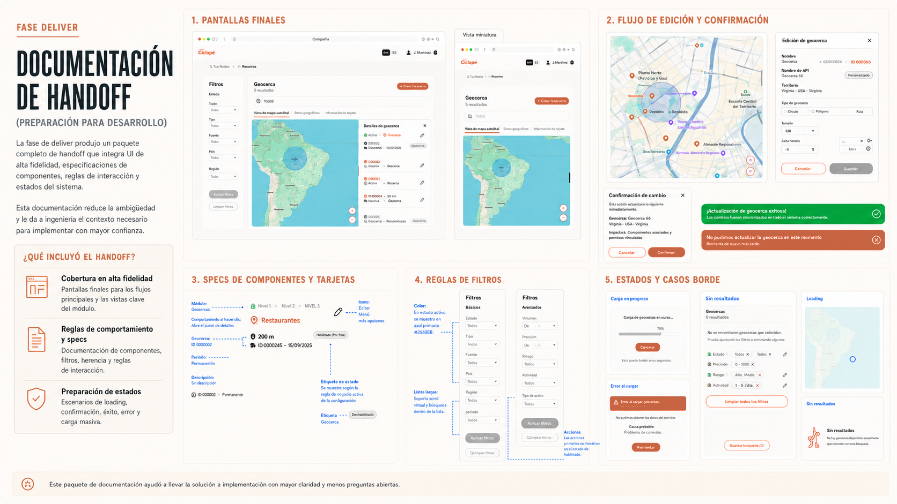The image size is (897, 504).
Task: Click the Guardar búsqueda (0) button
Action: coord(747,446)
